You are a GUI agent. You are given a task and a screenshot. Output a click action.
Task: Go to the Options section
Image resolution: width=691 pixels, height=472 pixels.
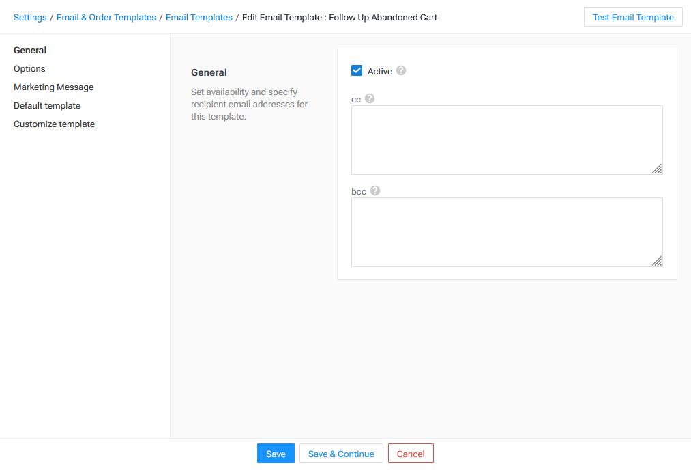[29, 68]
